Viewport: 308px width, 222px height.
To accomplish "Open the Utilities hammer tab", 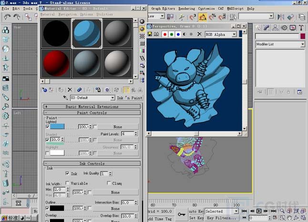I will point(301,28).
